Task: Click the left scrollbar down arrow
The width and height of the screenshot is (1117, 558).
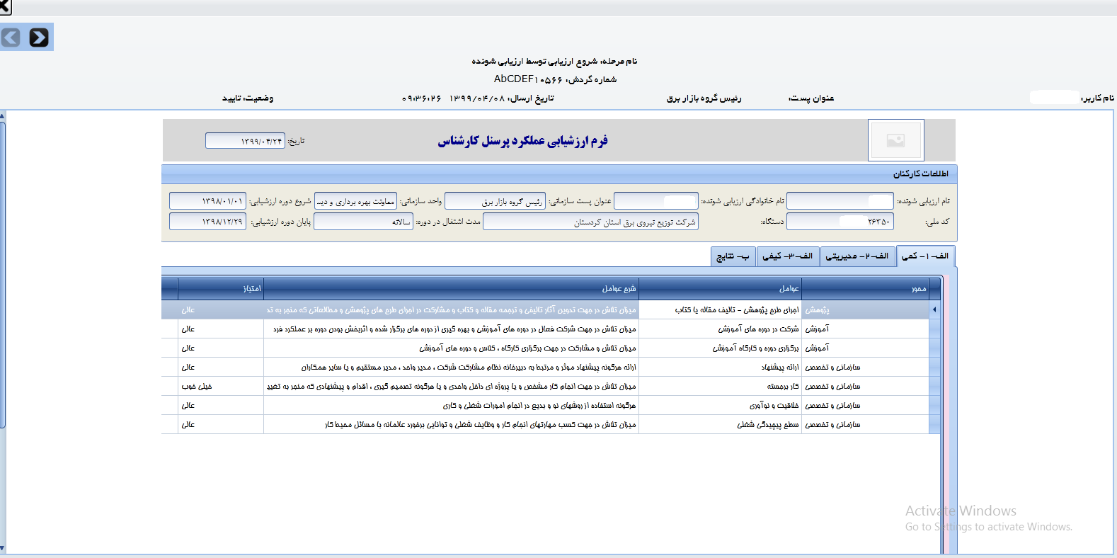Action: click(x=3, y=549)
